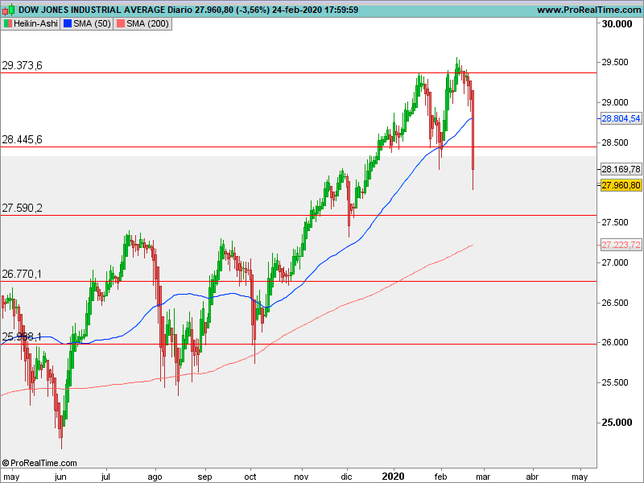The height and width of the screenshot is (483, 644).
Task: Click the 27.500 price axis label
Action: (615, 222)
